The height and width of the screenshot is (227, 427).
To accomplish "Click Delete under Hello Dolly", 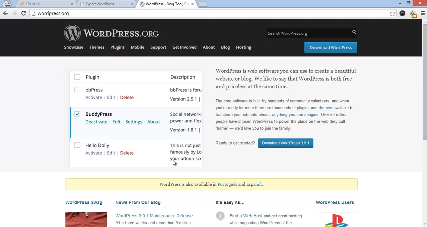I will [127, 153].
